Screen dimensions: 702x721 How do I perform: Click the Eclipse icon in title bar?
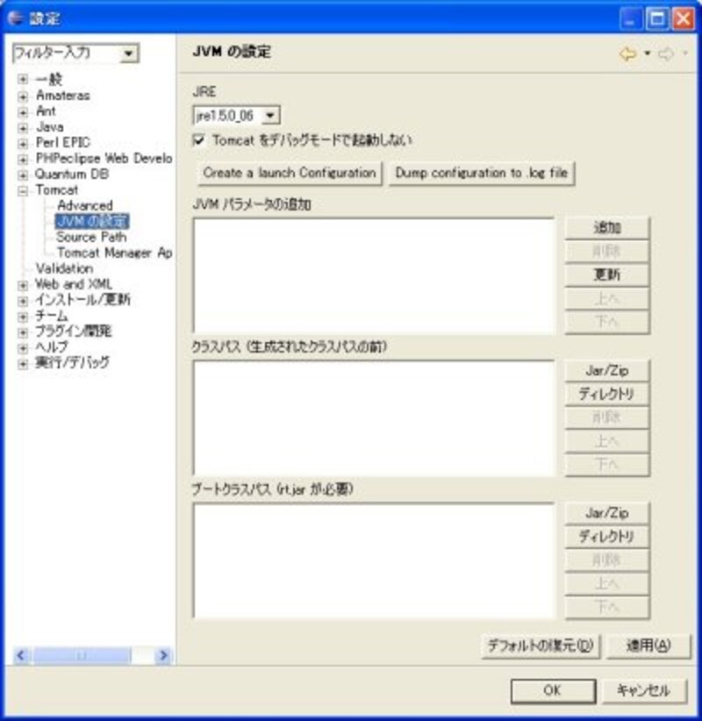(x=15, y=18)
